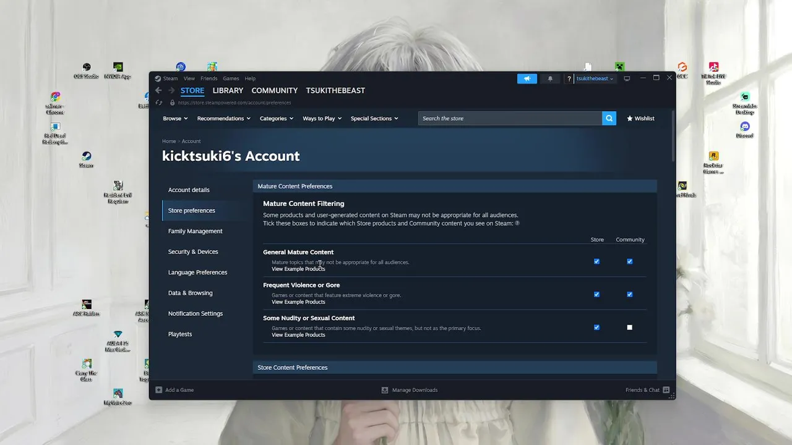Uncheck Some Nudity Store checkbox
The height and width of the screenshot is (445, 792).
coord(596,328)
